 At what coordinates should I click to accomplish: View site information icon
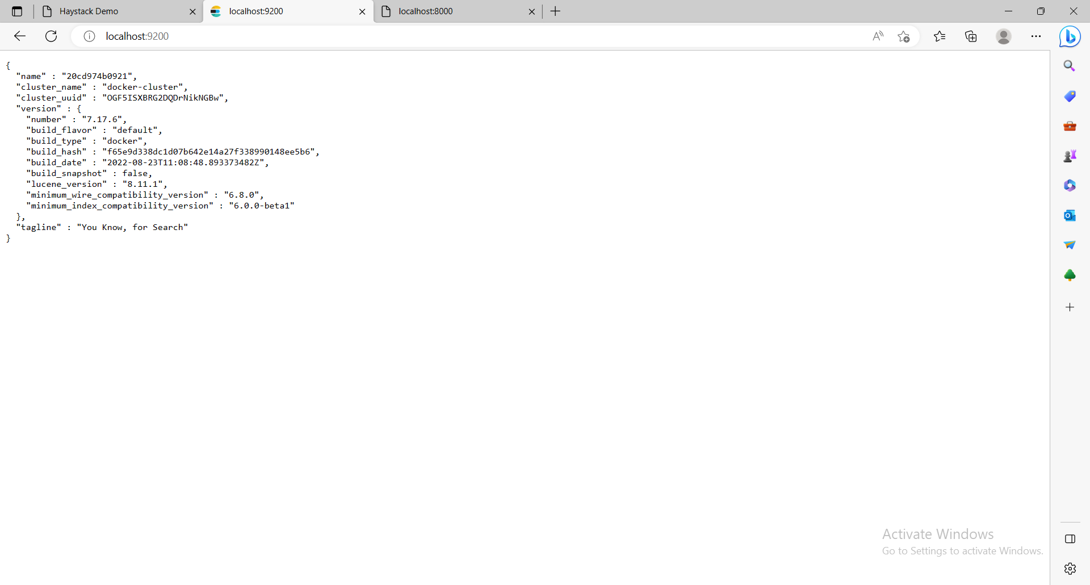coord(89,36)
